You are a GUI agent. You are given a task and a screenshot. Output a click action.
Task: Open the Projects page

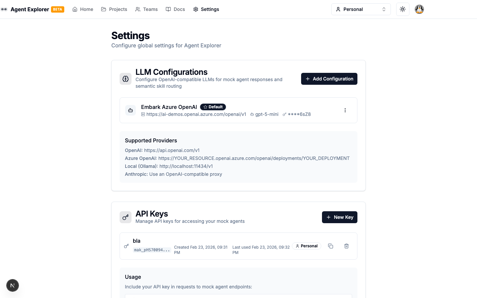coord(114,9)
